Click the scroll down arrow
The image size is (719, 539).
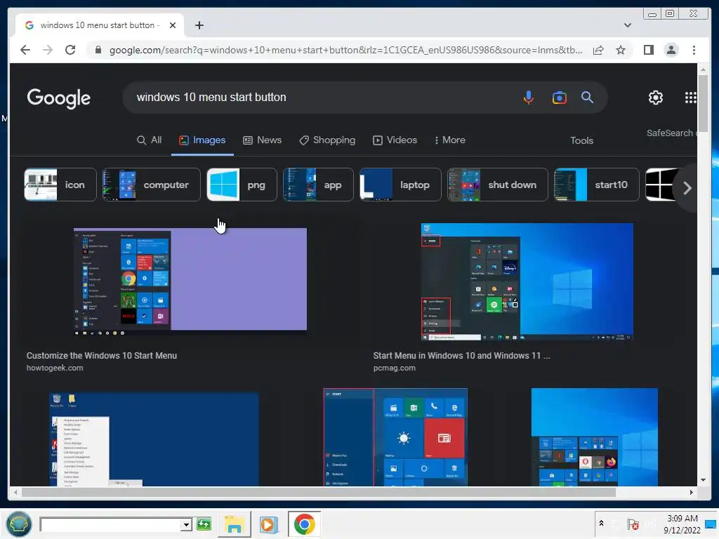(x=703, y=480)
